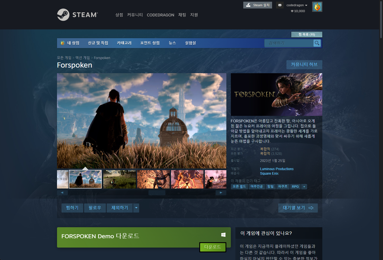Open the 찜 목록 (11) wishlist button
This screenshot has width=383, height=260.
pyautogui.click(x=307, y=34)
